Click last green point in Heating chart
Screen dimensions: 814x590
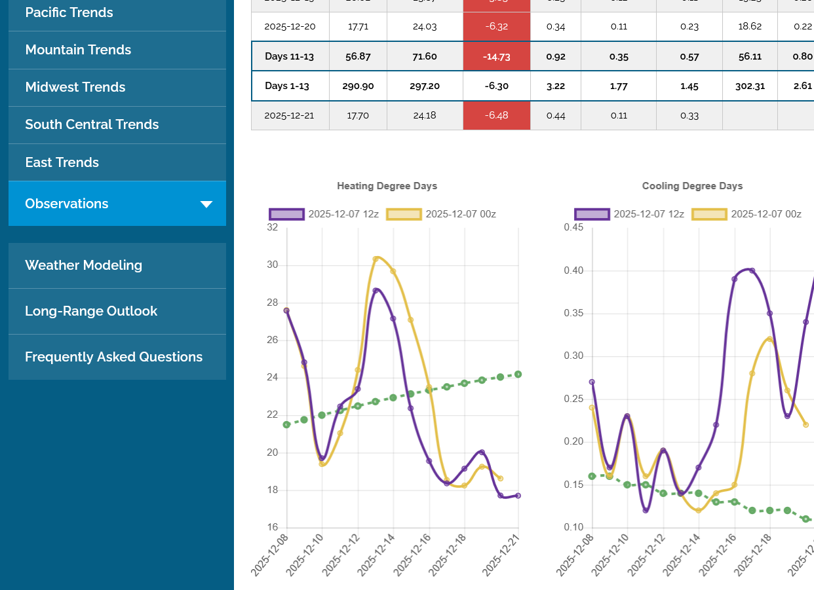(518, 375)
